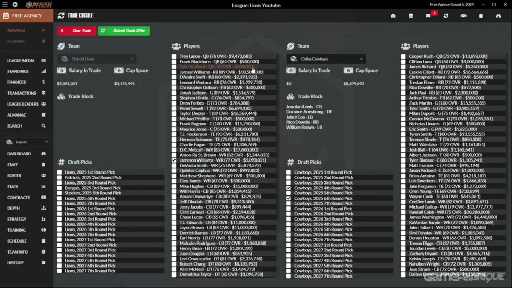This screenshot has height=288, width=512.
Task: Click the Training brain icon
Action: point(43,230)
